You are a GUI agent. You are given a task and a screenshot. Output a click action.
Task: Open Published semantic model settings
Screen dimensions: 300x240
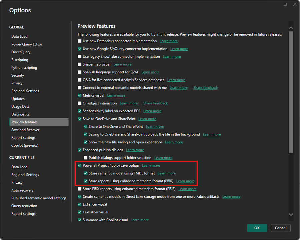[39, 198]
